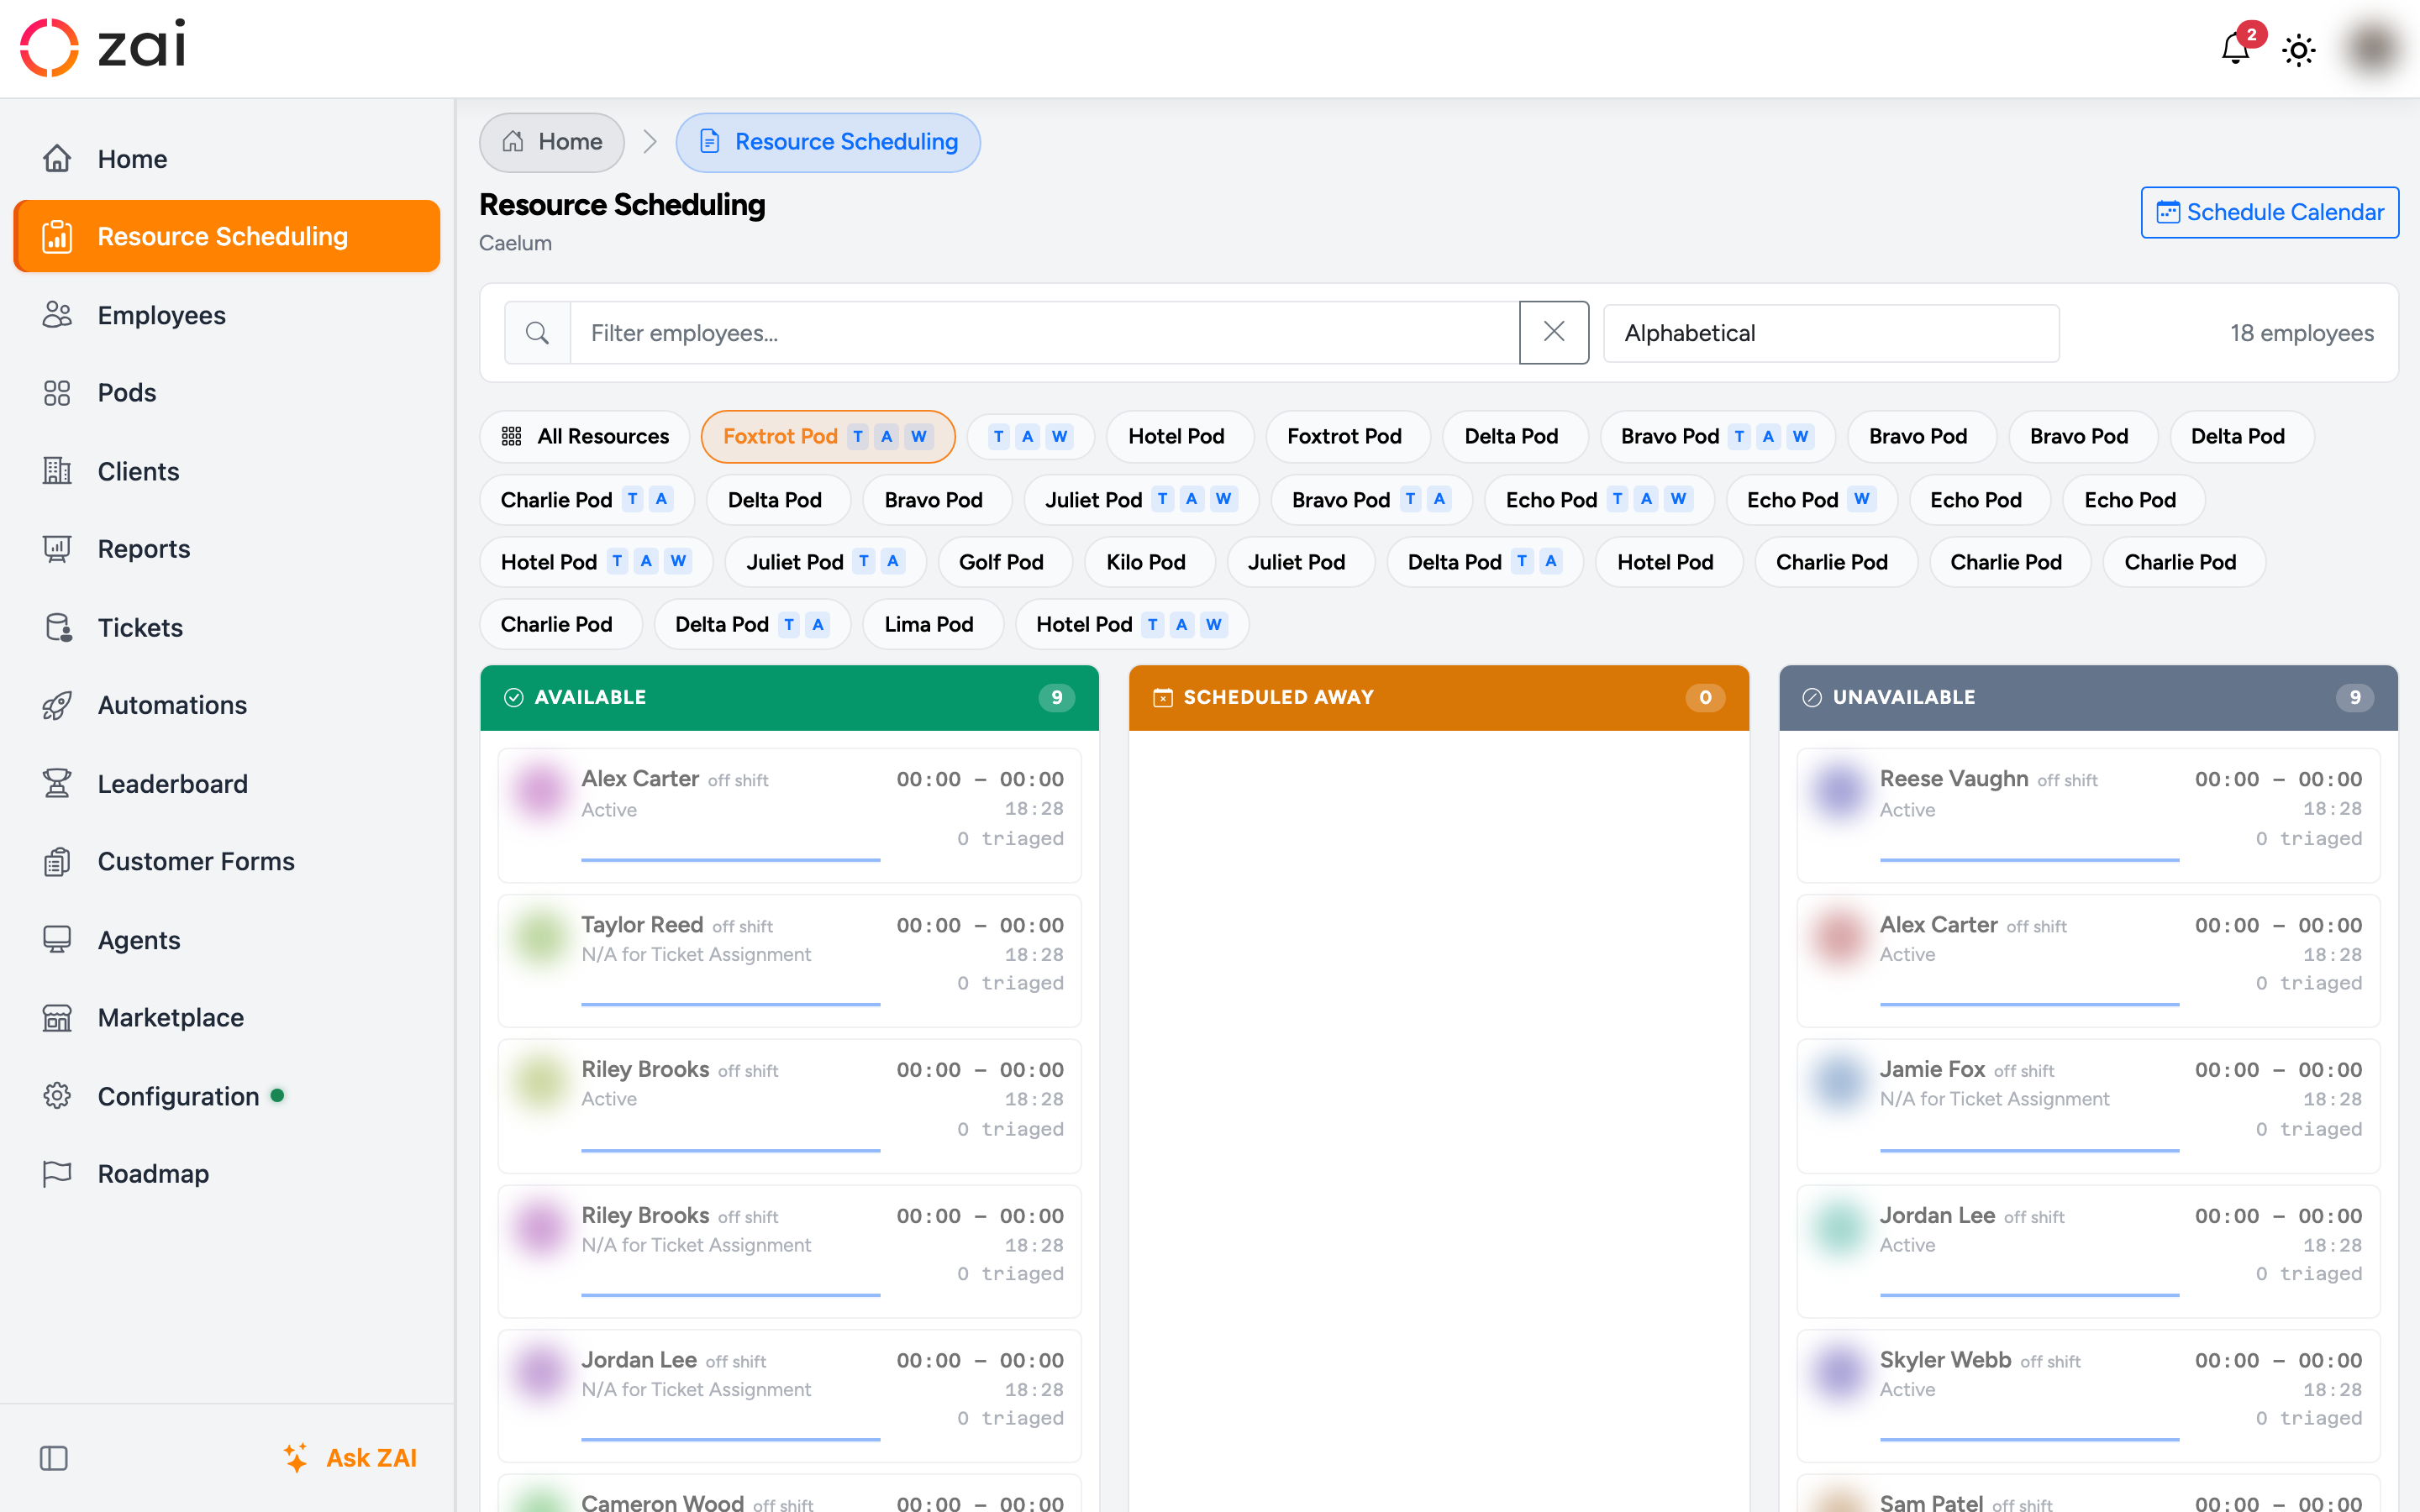The width and height of the screenshot is (2420, 1512).
Task: Click the Roadmap flag icon
Action: 57,1173
